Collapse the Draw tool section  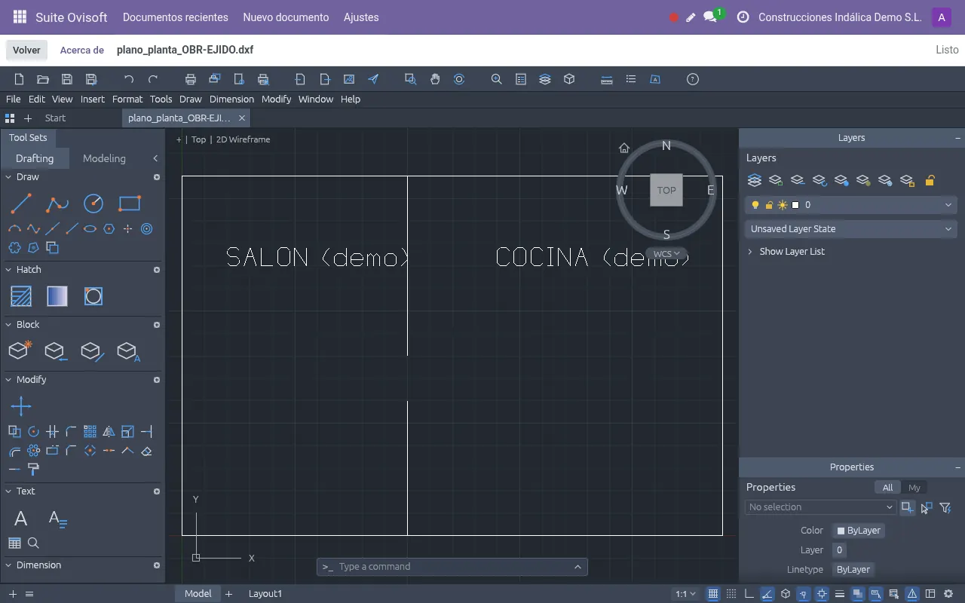[x=9, y=177]
